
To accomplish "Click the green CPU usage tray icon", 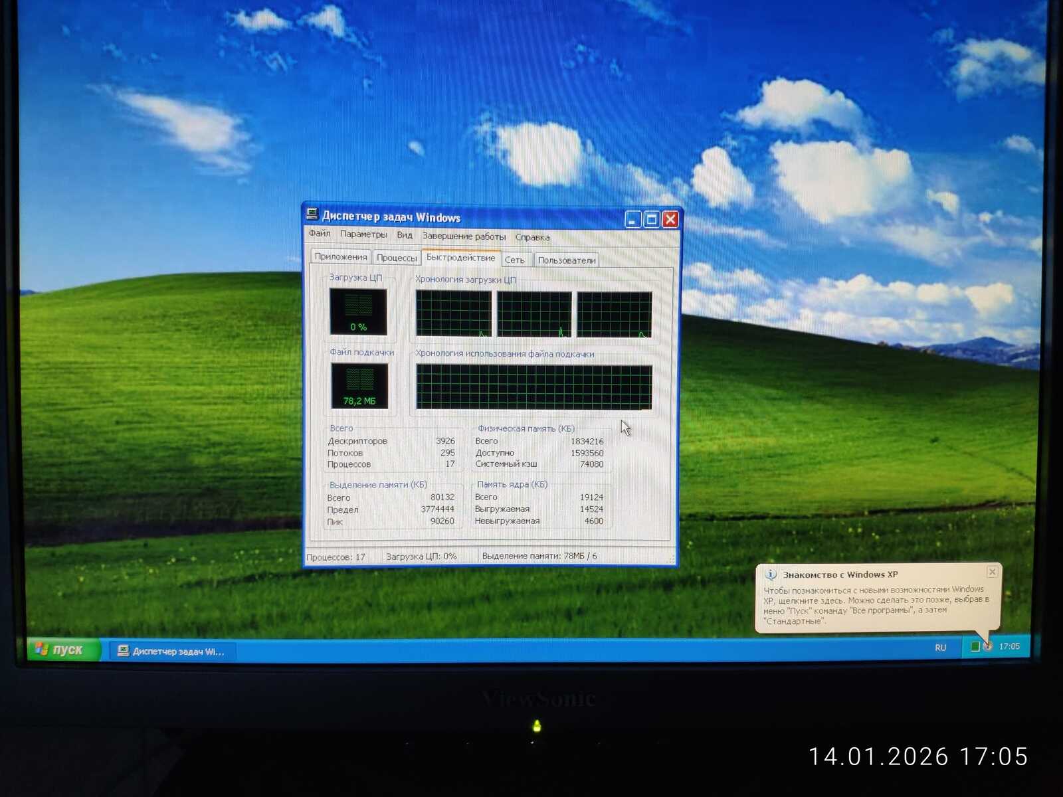I will [x=975, y=647].
